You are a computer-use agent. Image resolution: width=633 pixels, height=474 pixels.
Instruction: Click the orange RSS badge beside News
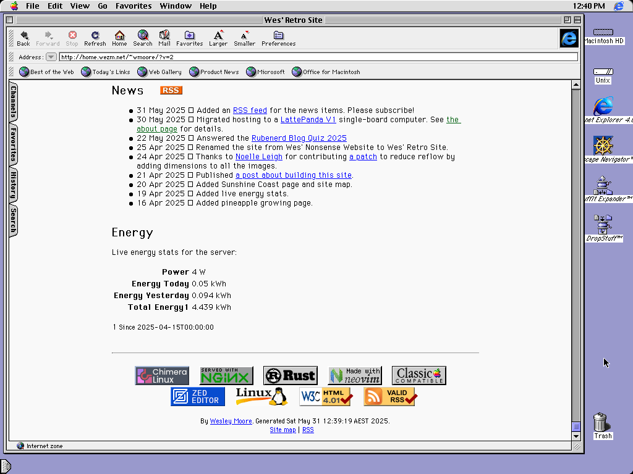point(171,90)
